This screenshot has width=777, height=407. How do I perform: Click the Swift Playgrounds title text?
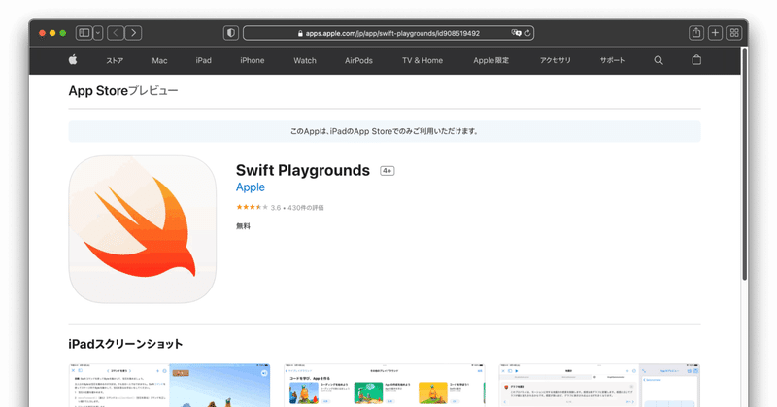pos(303,170)
